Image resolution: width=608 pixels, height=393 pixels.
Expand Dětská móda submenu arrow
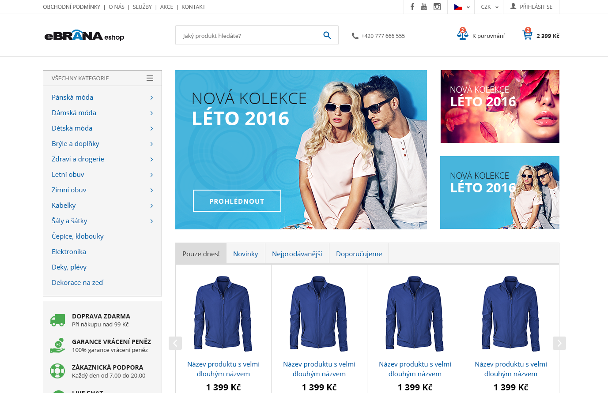click(151, 128)
